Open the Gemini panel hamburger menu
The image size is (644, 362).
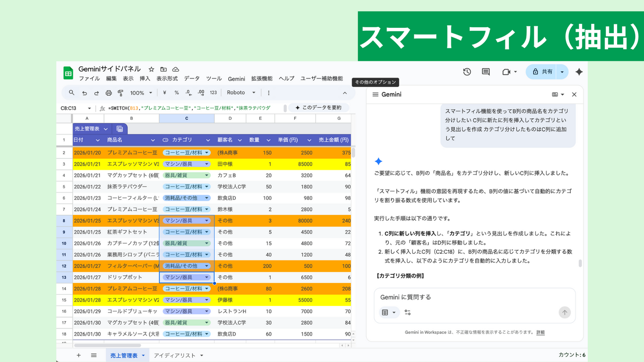point(375,95)
